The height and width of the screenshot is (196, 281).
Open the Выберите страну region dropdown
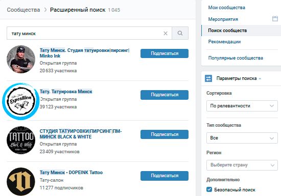coord(242,165)
